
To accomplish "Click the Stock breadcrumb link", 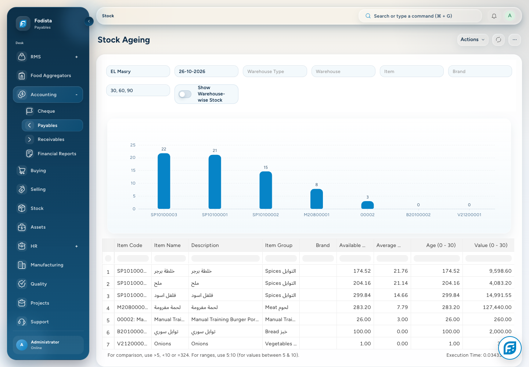I will point(108,16).
